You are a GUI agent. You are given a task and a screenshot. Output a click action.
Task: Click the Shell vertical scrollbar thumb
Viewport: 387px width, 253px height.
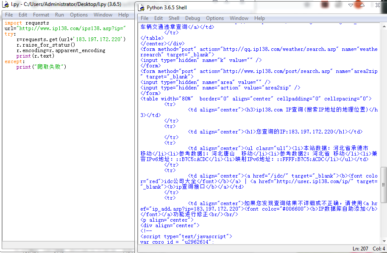coord(384,185)
